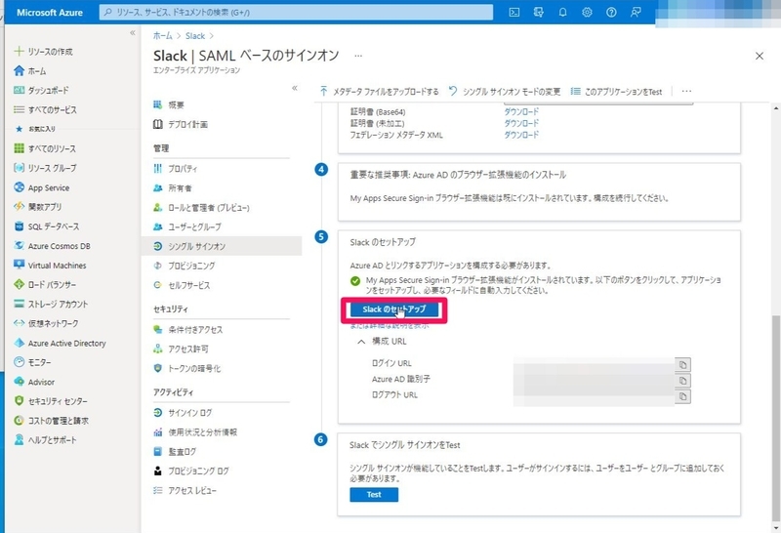Select プロビジョニング menu item
The image size is (781, 533).
184,266
